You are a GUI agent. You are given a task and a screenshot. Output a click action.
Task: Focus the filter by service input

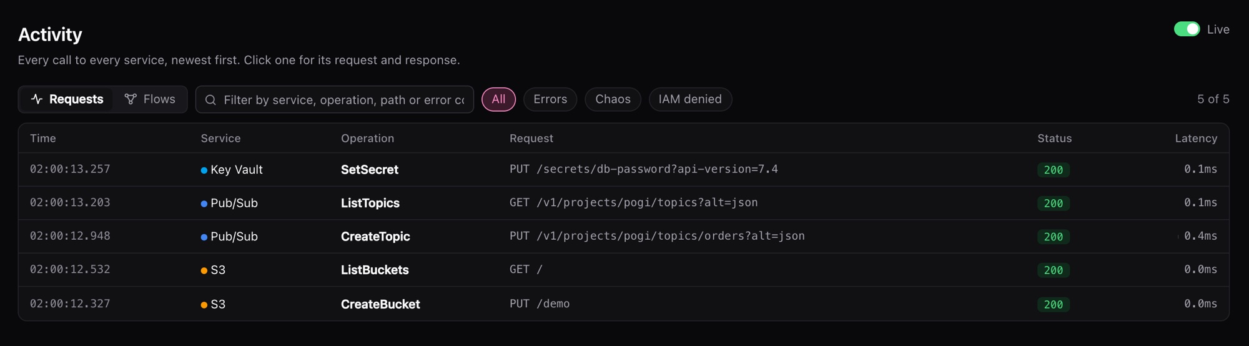[x=335, y=99]
